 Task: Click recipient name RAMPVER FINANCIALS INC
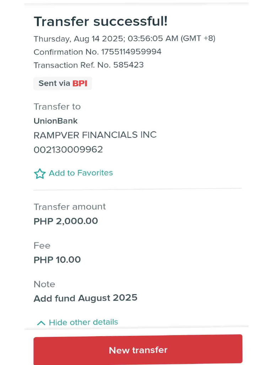[95, 135]
